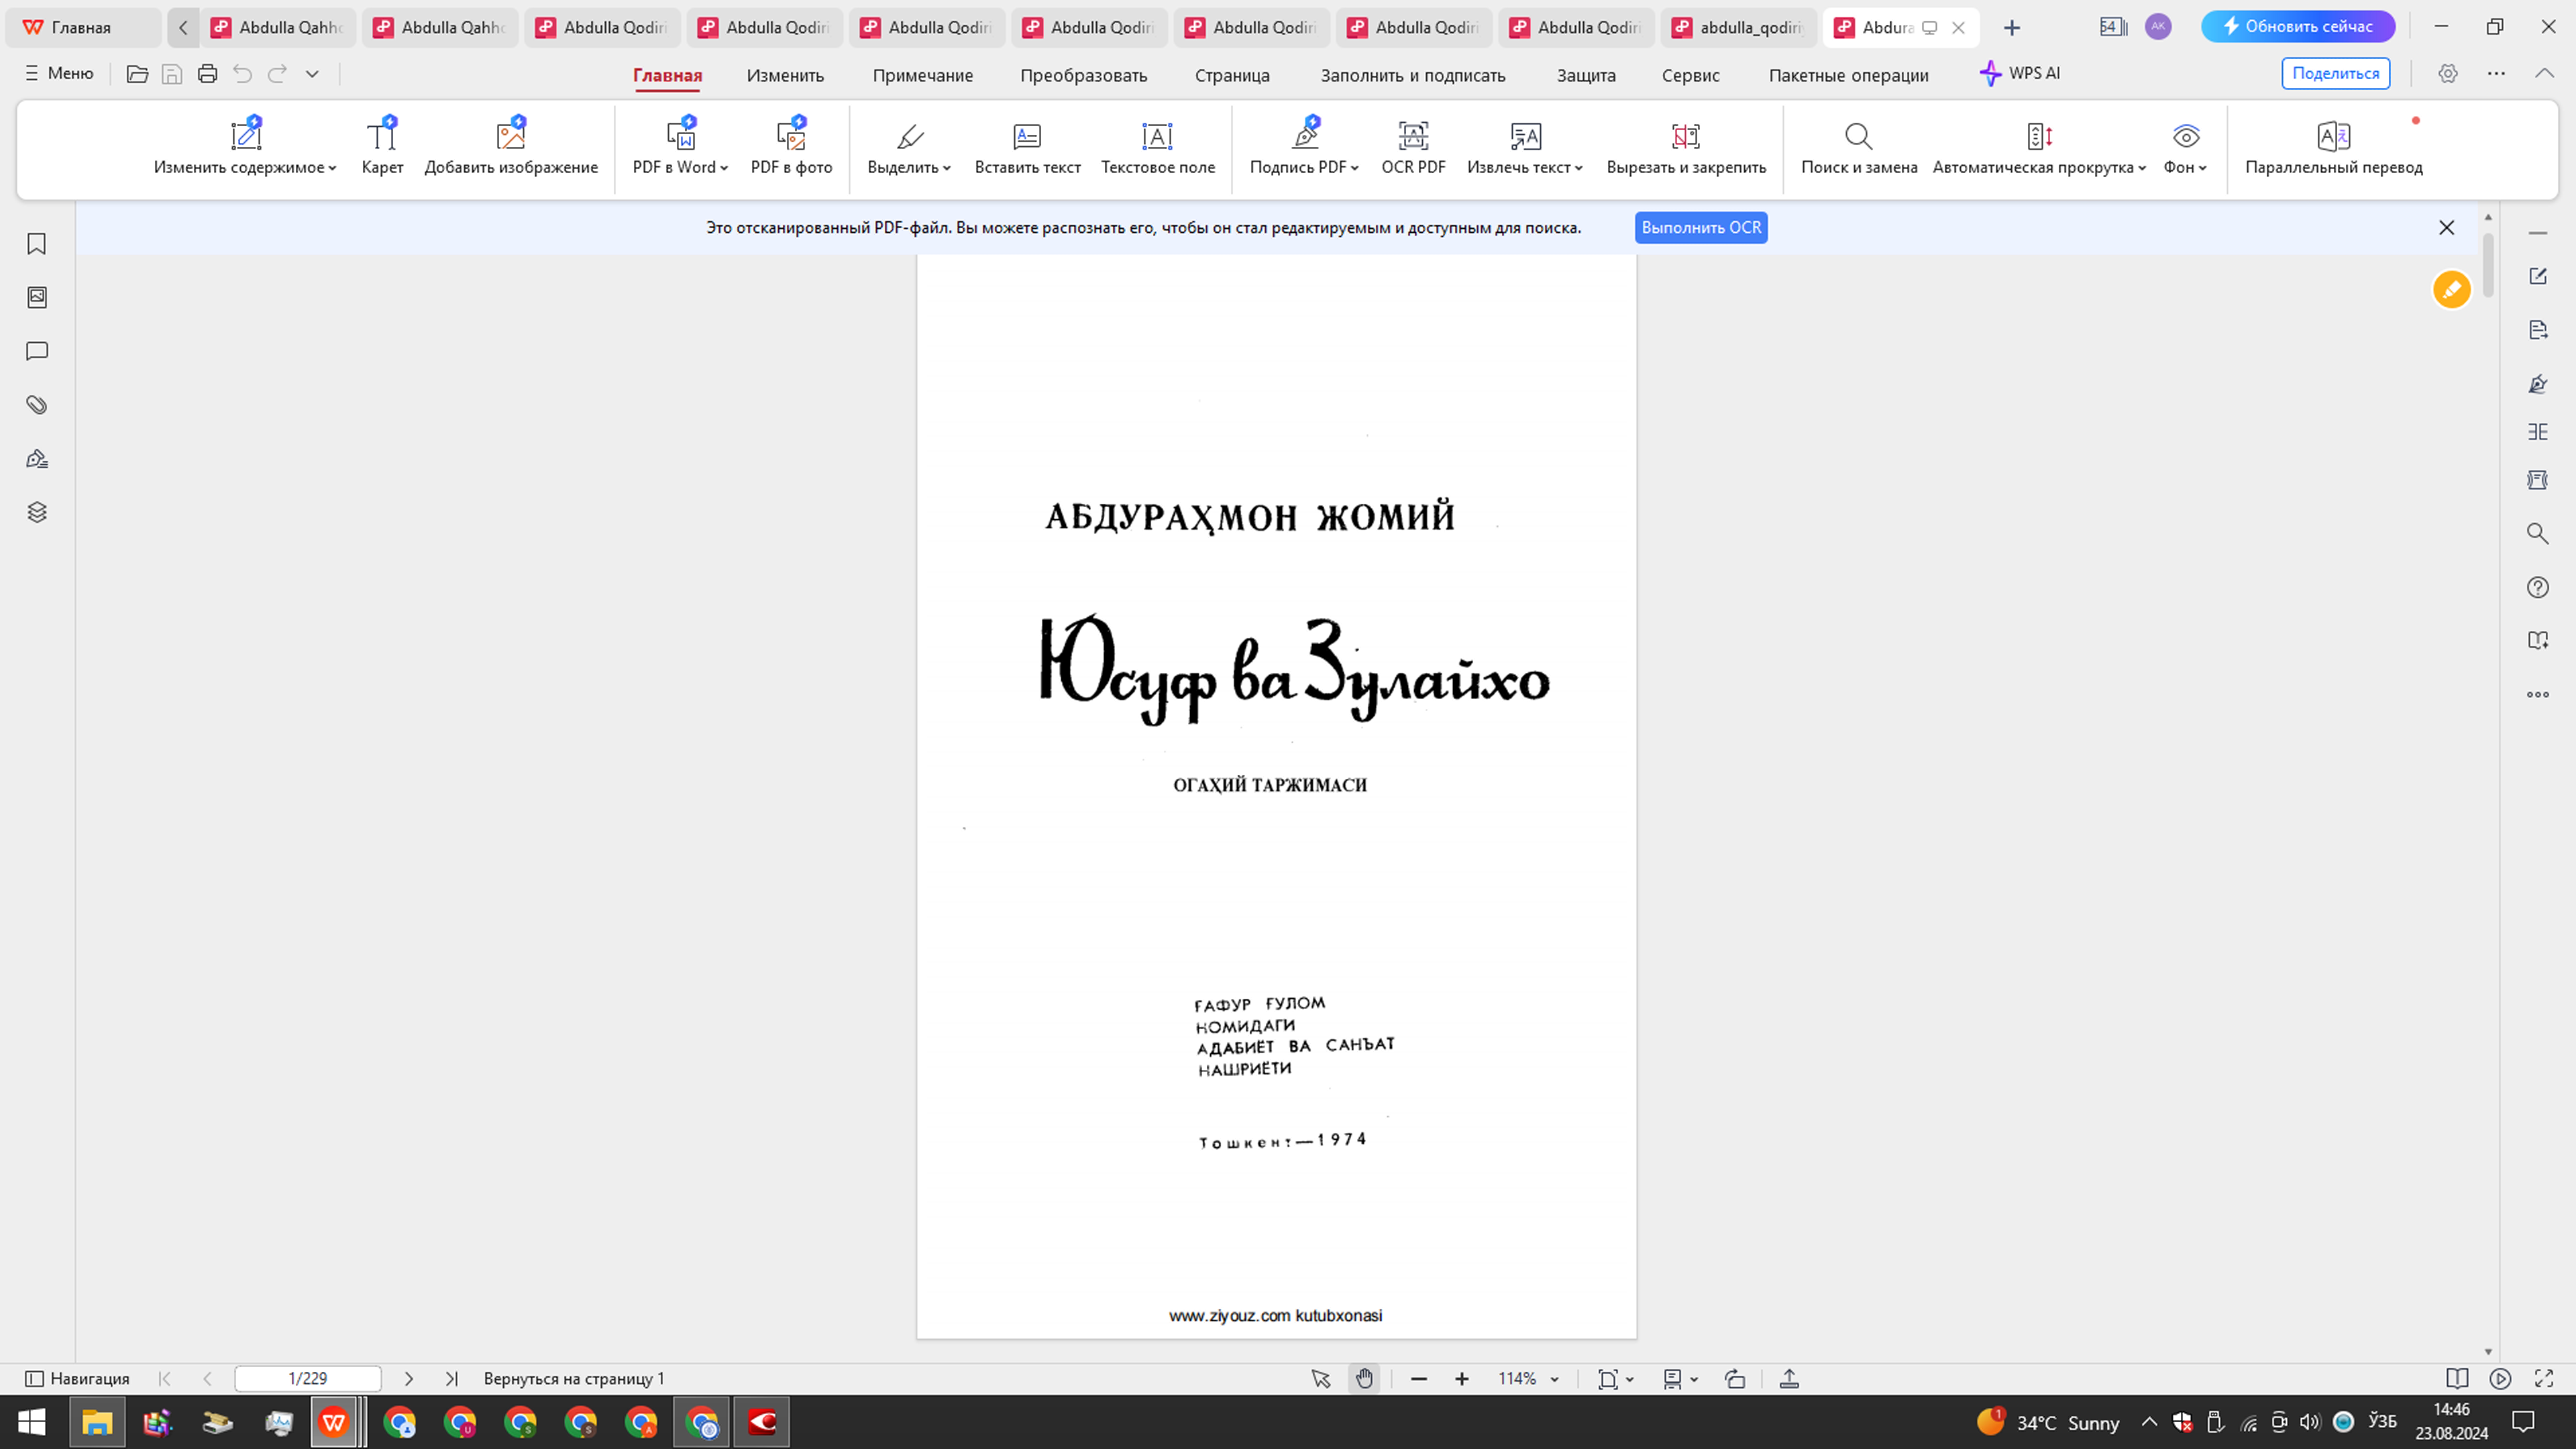Image resolution: width=2576 pixels, height=1449 pixels.
Task: Select the Текстовое поле tool
Action: click(x=1157, y=147)
